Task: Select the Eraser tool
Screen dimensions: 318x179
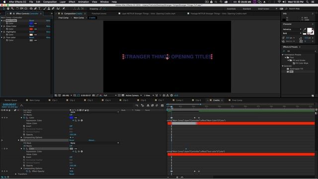Action: point(53,9)
